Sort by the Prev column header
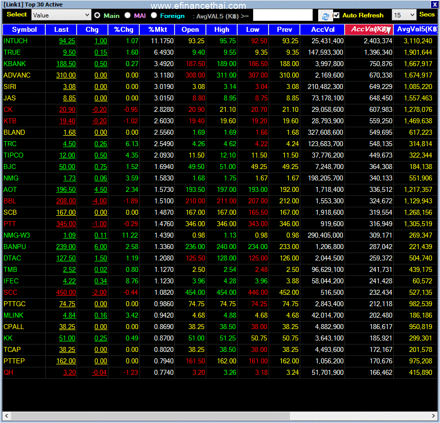The image size is (440, 423). coord(284,29)
